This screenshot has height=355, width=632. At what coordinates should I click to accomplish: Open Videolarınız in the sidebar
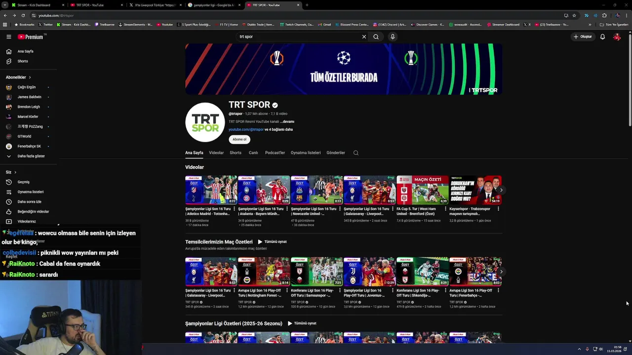click(x=28, y=221)
